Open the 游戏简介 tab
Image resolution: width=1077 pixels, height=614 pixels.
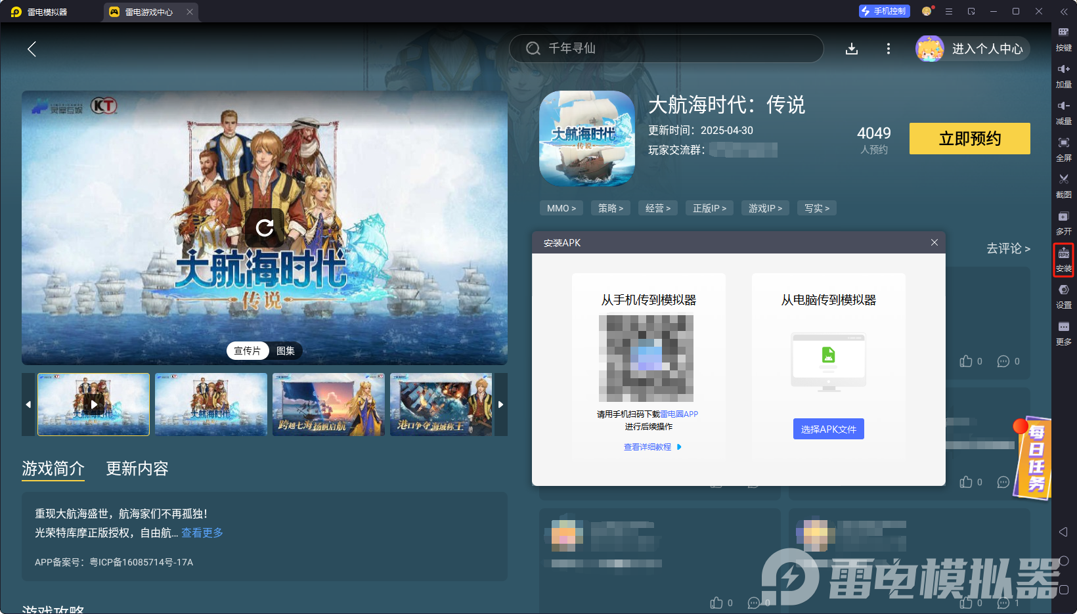[53, 468]
